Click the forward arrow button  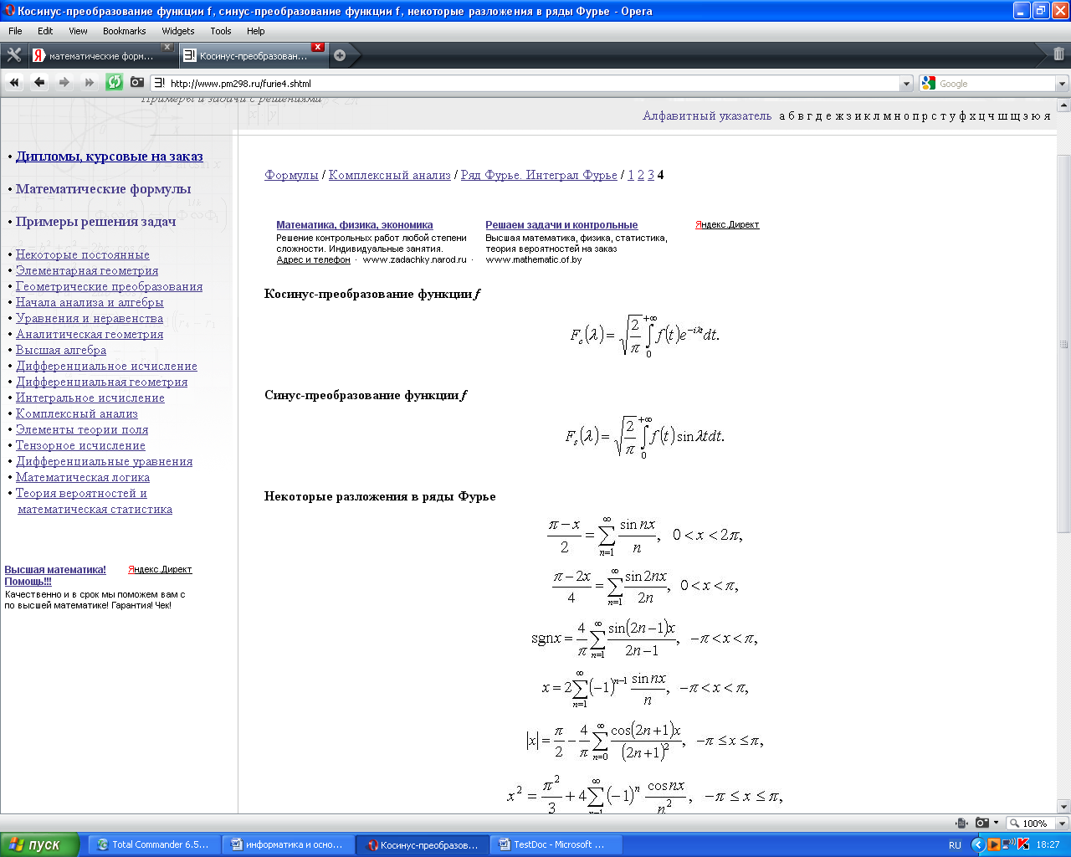point(64,83)
